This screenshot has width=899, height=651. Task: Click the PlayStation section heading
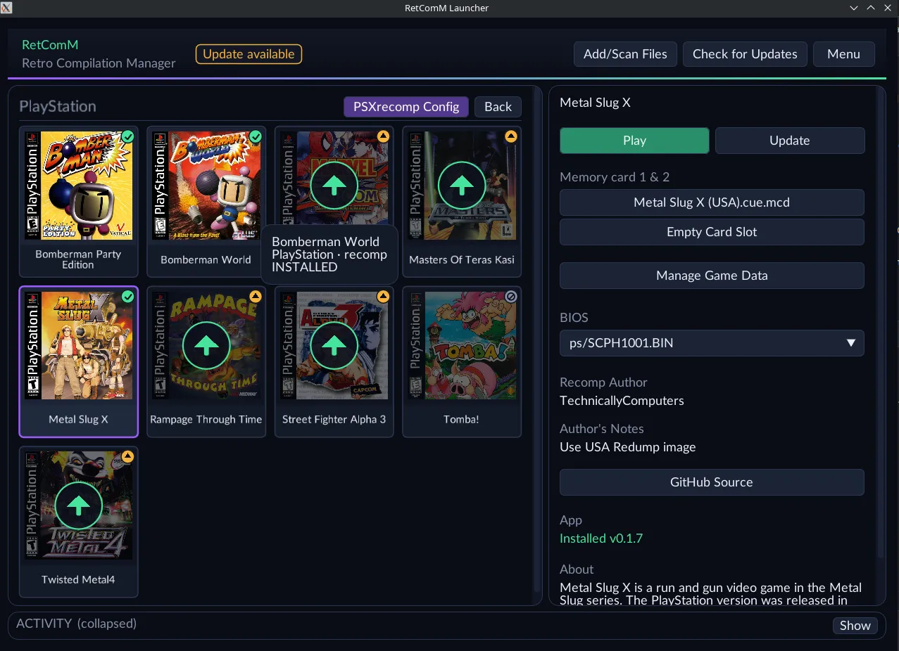[58, 106]
